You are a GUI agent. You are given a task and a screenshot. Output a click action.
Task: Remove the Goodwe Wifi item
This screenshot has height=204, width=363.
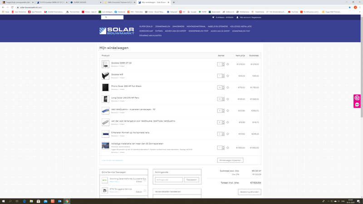pos(228,76)
